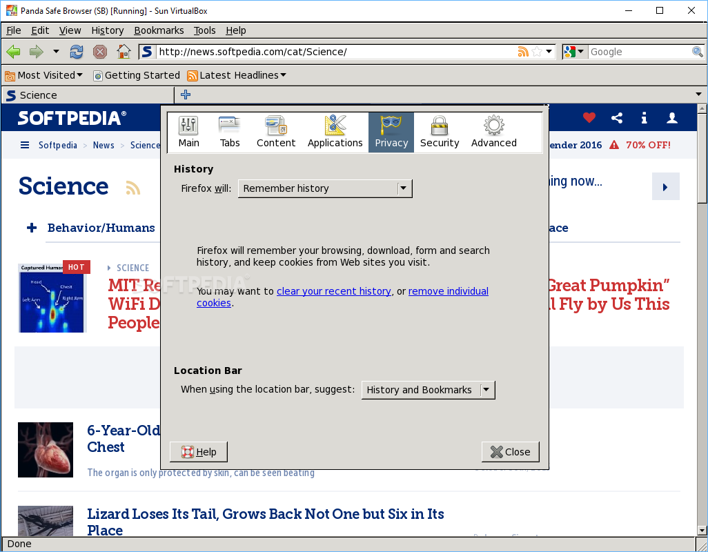Viewport: 708px width, 552px height.
Task: Click into the Google search field
Action: coord(640,52)
